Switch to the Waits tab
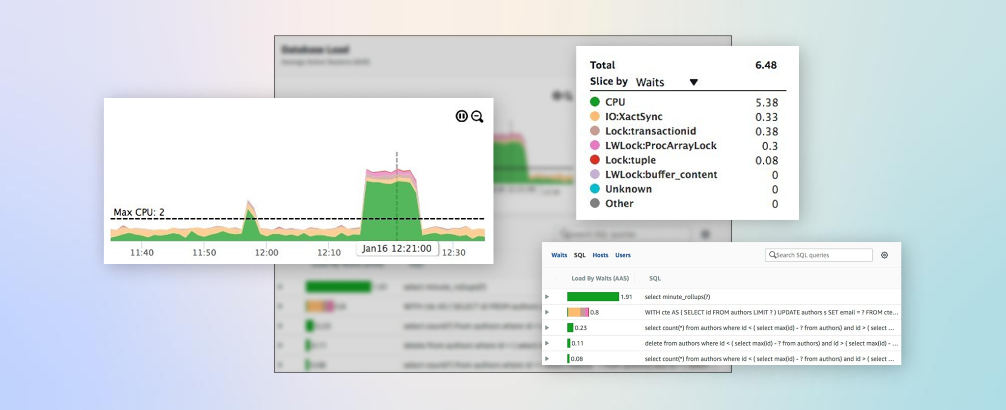This screenshot has width=1006, height=410. (559, 255)
